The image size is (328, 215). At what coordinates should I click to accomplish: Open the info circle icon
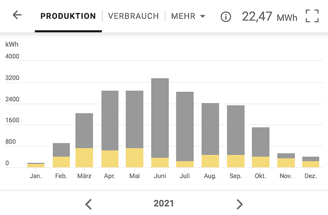point(226,17)
